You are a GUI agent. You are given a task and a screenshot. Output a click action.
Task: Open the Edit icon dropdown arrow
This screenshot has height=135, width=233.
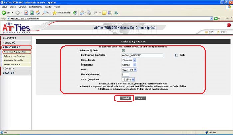click(x=100, y=13)
